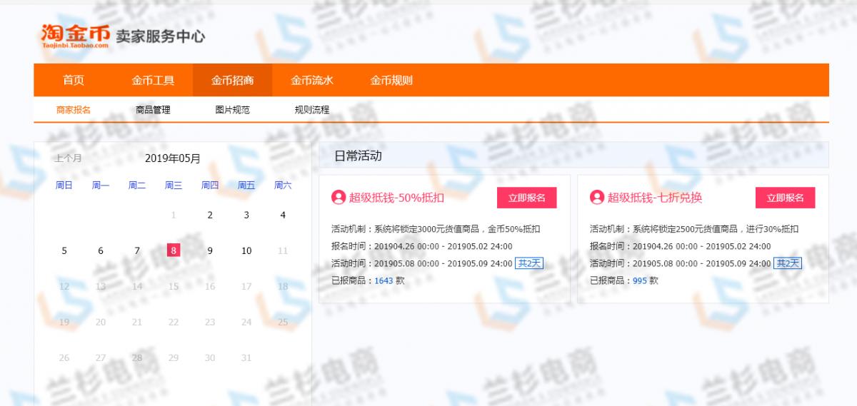Click the 1643 registered products count
The width and height of the screenshot is (857, 406).
coord(384,280)
